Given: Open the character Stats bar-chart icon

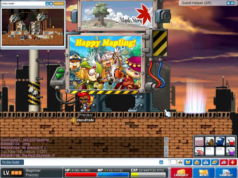Looking at the screenshot, I should pos(206,162).
